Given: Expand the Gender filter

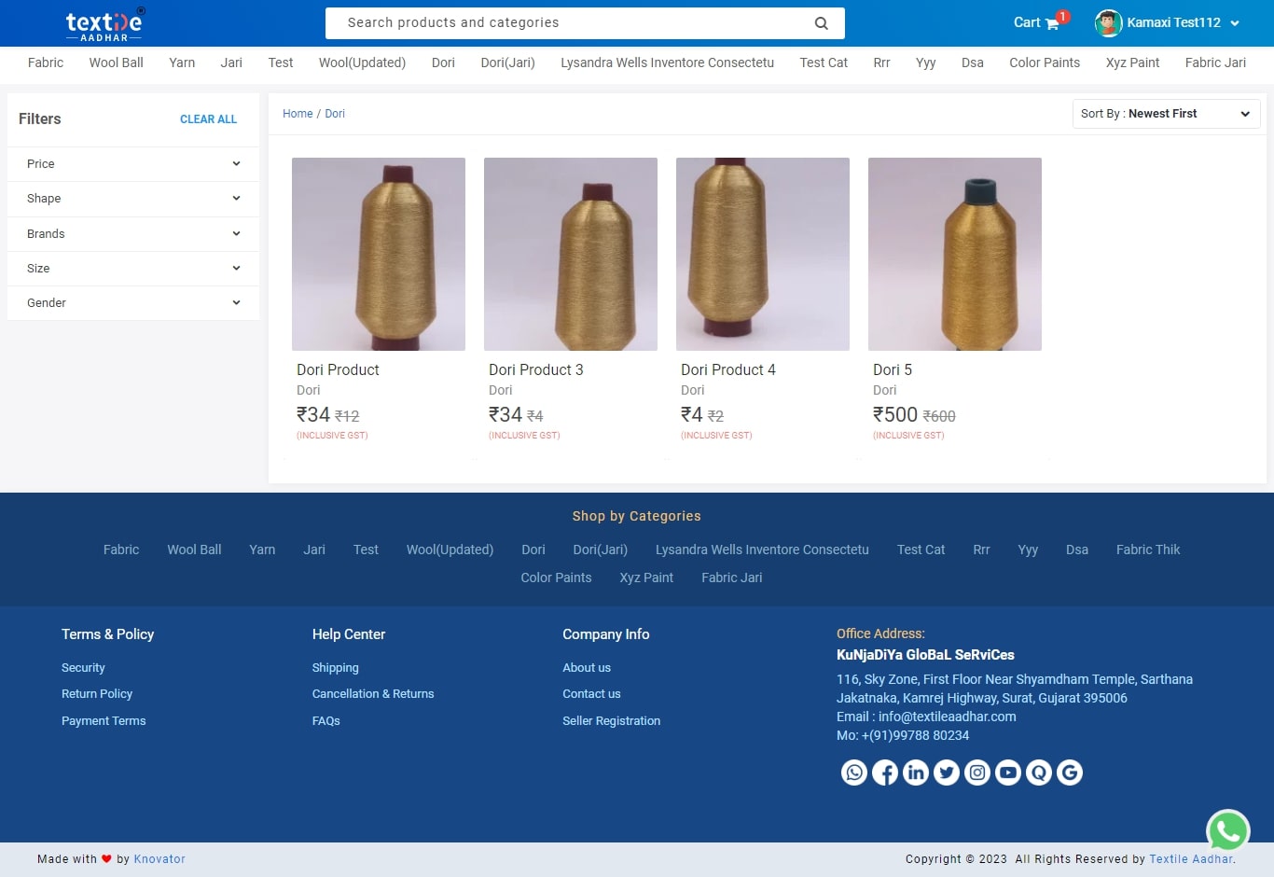Looking at the screenshot, I should pos(132,303).
